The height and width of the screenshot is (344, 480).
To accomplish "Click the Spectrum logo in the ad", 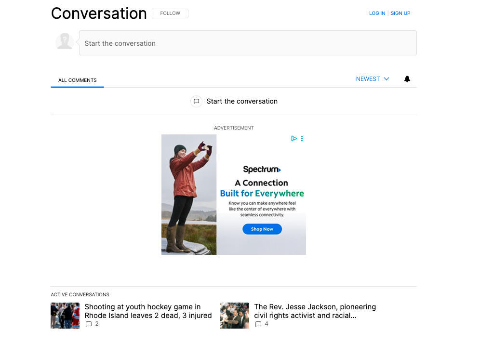I will [262, 170].
